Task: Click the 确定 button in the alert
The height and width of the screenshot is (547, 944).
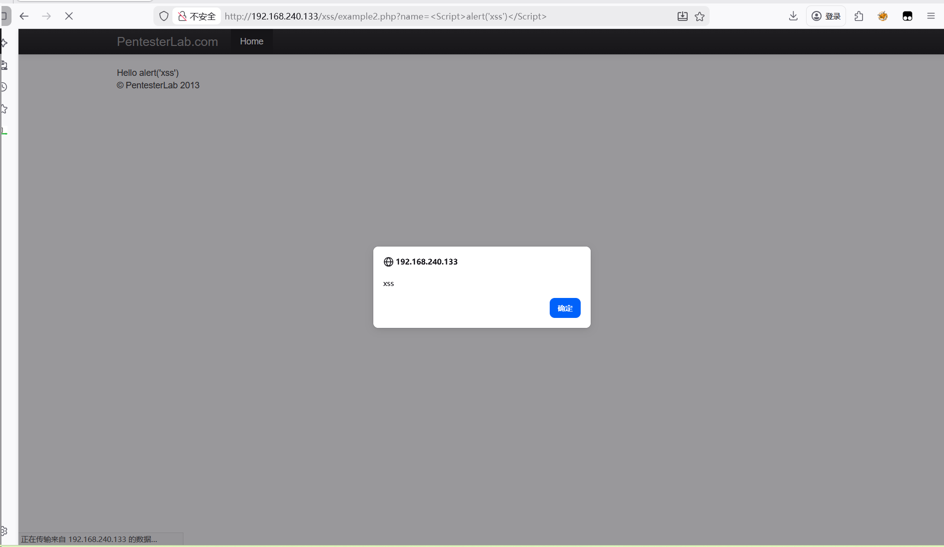Action: [565, 308]
